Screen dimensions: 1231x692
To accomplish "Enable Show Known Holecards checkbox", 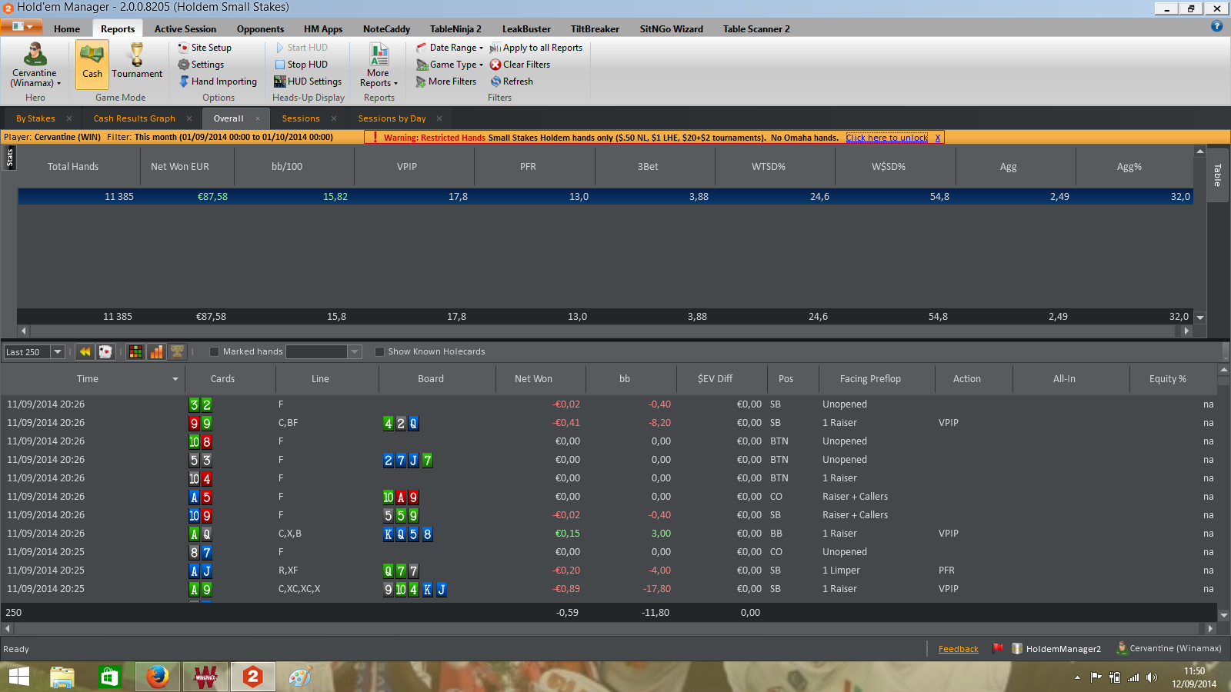I will pos(379,351).
